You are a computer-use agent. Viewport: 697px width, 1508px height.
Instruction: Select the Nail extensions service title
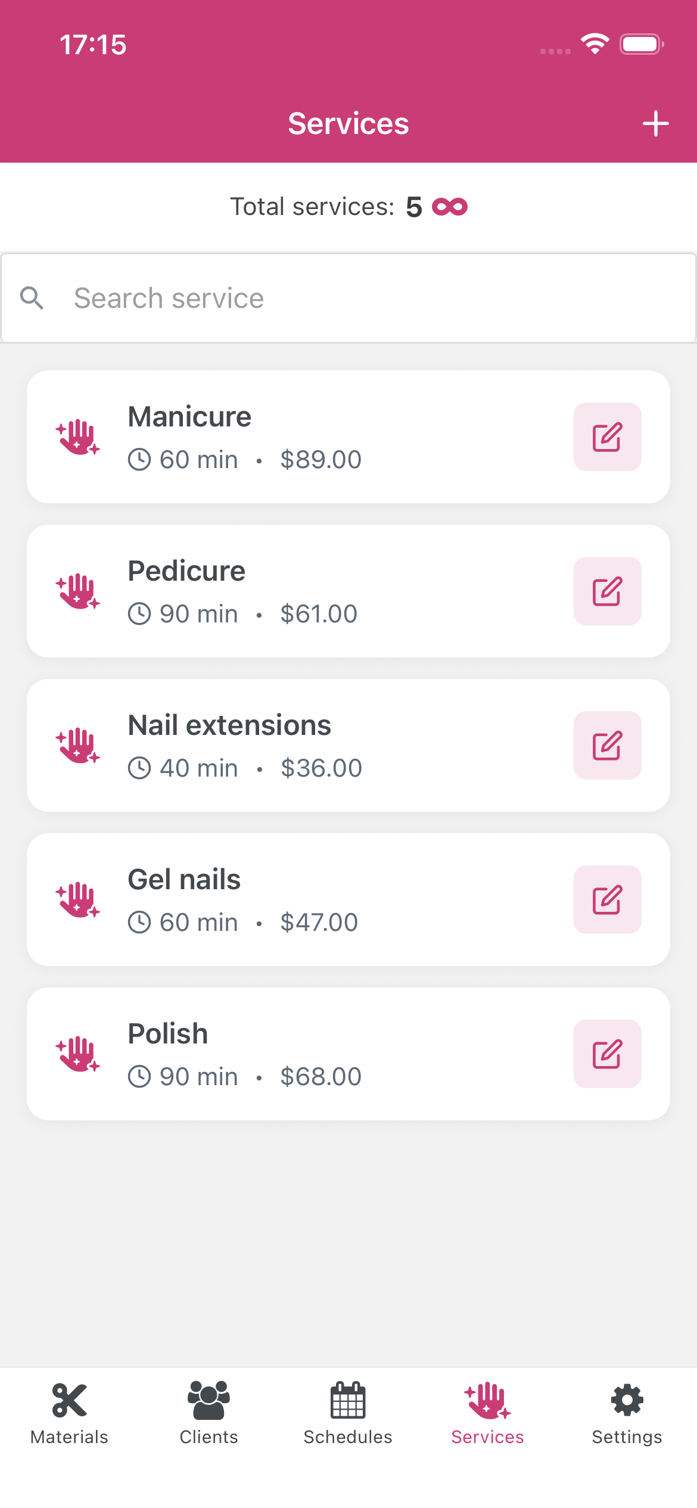[x=229, y=725]
